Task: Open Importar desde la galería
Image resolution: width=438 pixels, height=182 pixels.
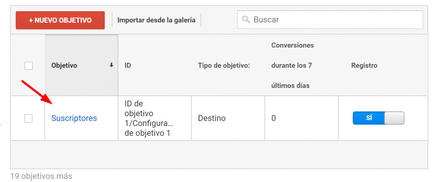Action: 156,20
